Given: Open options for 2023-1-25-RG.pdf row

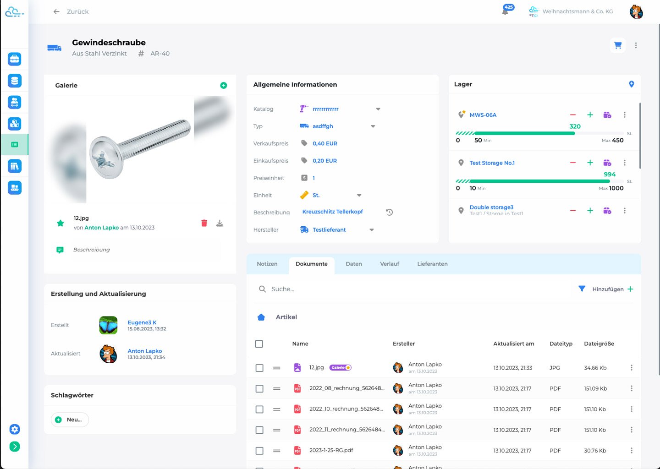Looking at the screenshot, I should pos(632,451).
